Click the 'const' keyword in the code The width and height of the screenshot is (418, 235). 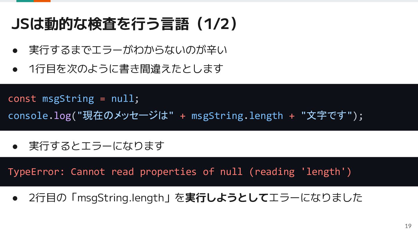point(22,99)
